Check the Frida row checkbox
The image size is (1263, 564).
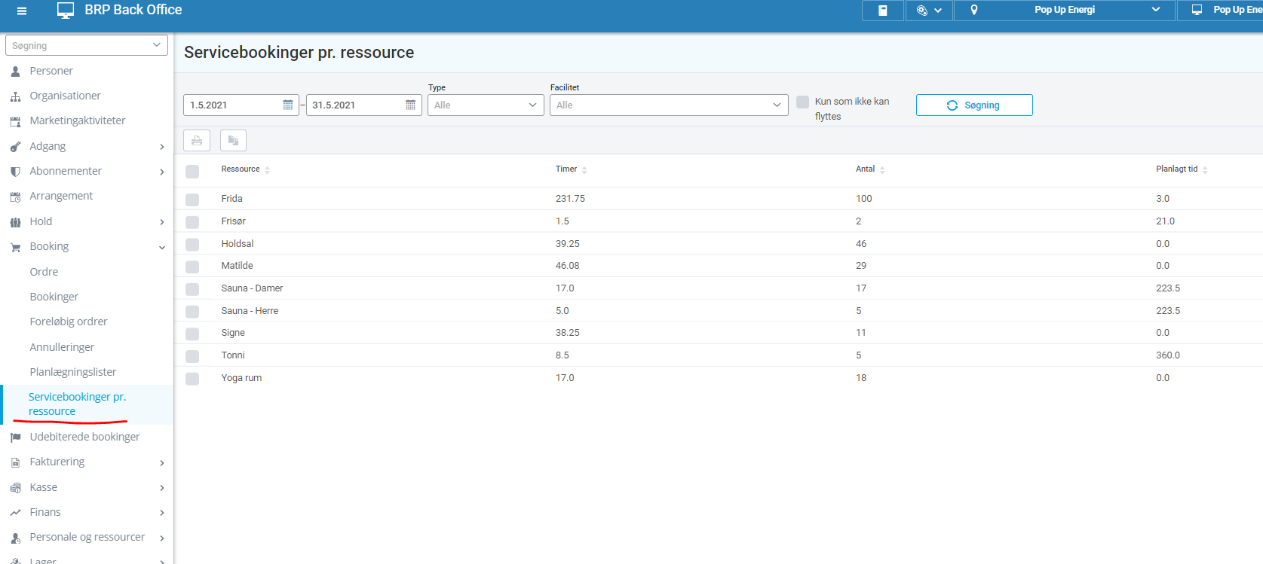coord(192,200)
